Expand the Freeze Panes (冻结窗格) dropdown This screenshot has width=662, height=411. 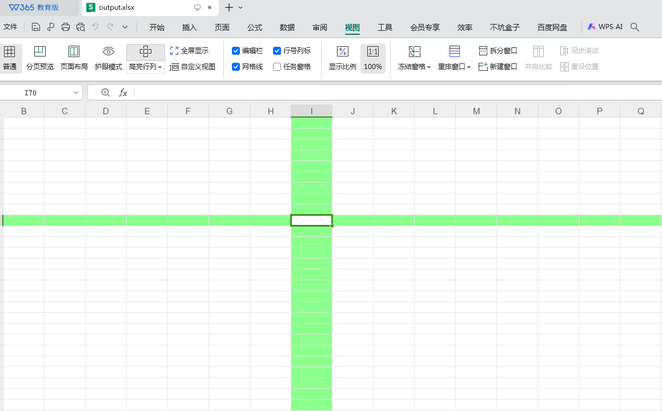click(415, 67)
